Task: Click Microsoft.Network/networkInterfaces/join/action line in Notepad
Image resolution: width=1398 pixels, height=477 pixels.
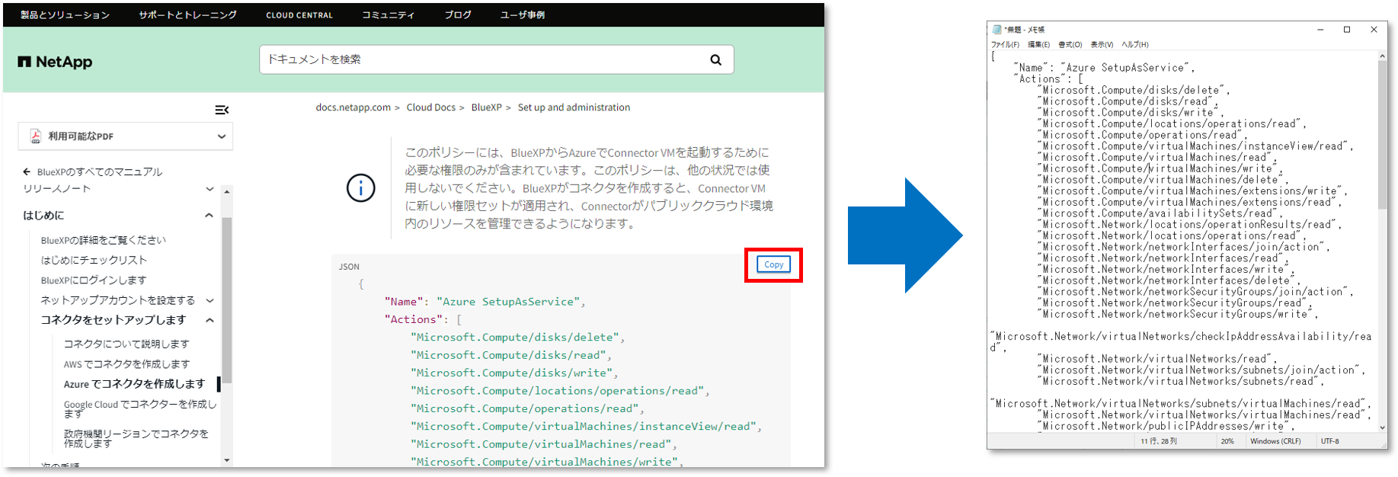Action: pos(1184,247)
